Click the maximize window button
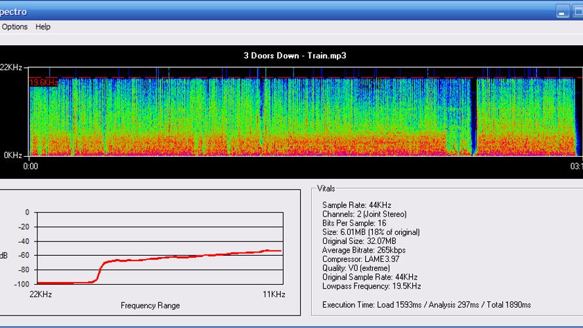Viewport: 583px width, 328px height. click(x=578, y=11)
